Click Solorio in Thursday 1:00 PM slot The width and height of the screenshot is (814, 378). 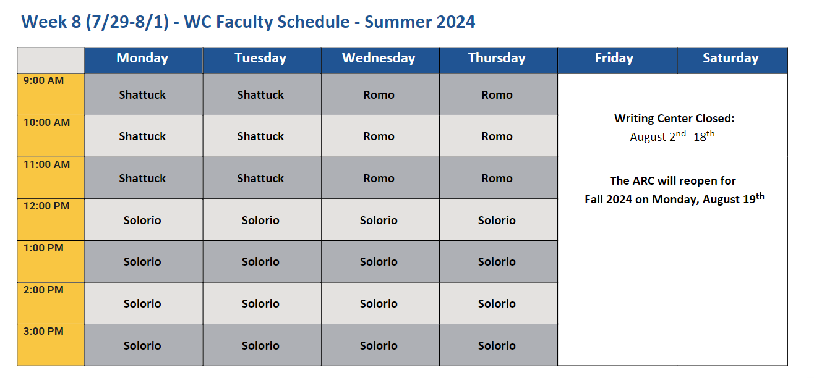[497, 262]
